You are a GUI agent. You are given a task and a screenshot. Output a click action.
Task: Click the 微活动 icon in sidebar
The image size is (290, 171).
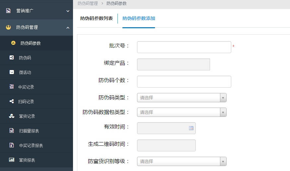point(12,72)
